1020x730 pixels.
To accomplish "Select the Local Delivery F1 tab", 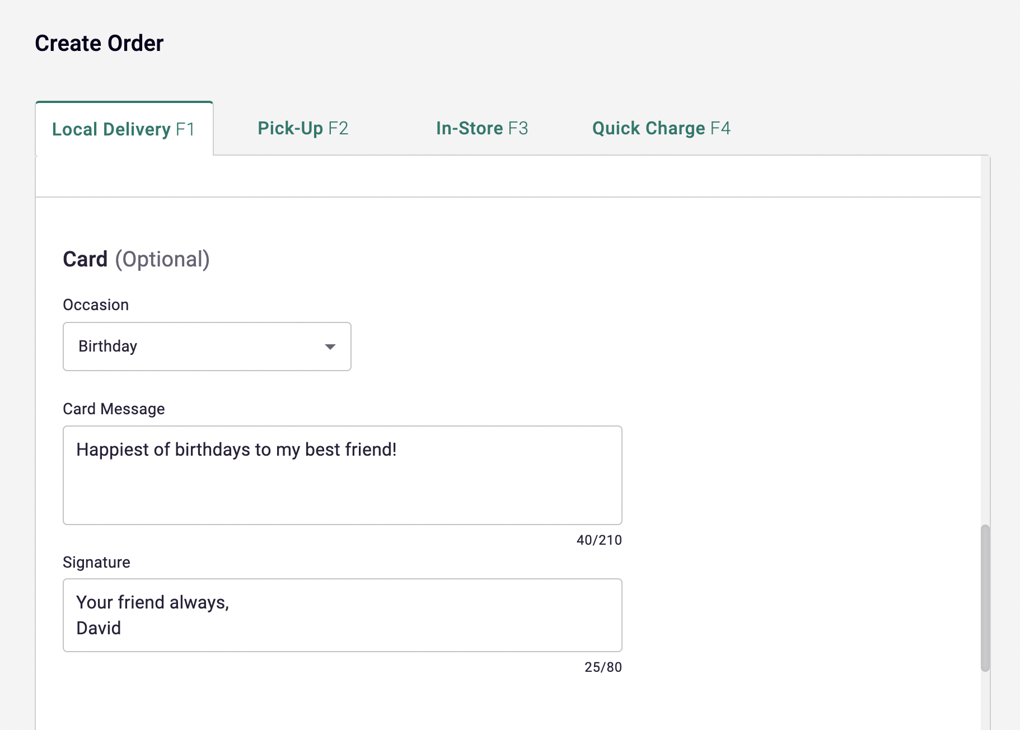I will point(124,129).
